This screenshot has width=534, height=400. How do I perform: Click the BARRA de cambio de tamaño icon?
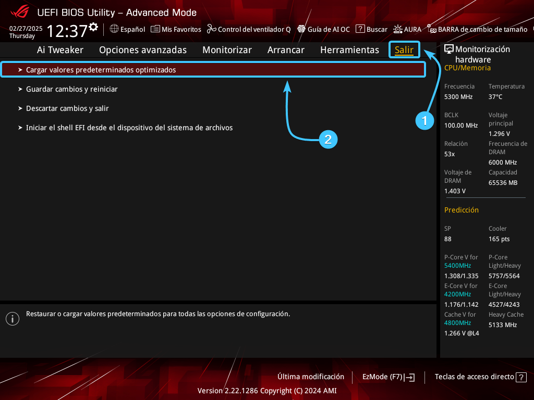[431, 29]
